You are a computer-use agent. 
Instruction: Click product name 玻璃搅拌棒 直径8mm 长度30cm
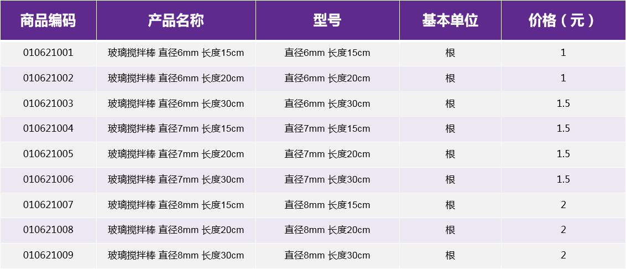176,256
